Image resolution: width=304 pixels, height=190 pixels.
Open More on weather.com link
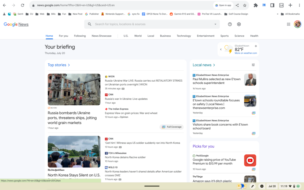point(246,53)
